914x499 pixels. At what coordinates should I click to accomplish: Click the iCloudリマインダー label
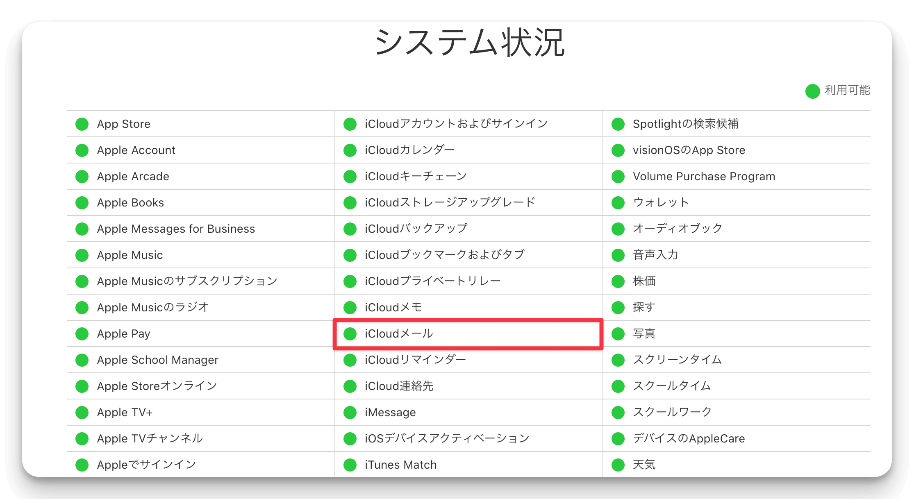point(416,360)
